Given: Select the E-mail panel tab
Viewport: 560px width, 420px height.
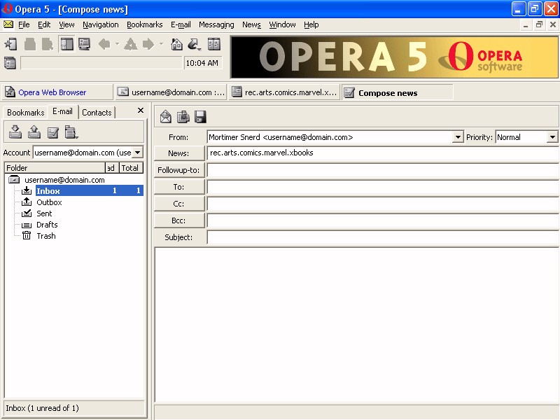Looking at the screenshot, I should (62, 111).
